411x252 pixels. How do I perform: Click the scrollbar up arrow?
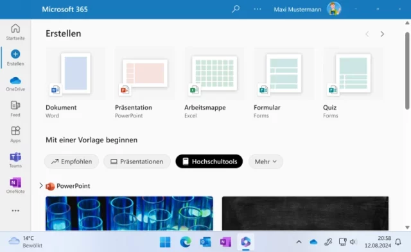(407, 23)
